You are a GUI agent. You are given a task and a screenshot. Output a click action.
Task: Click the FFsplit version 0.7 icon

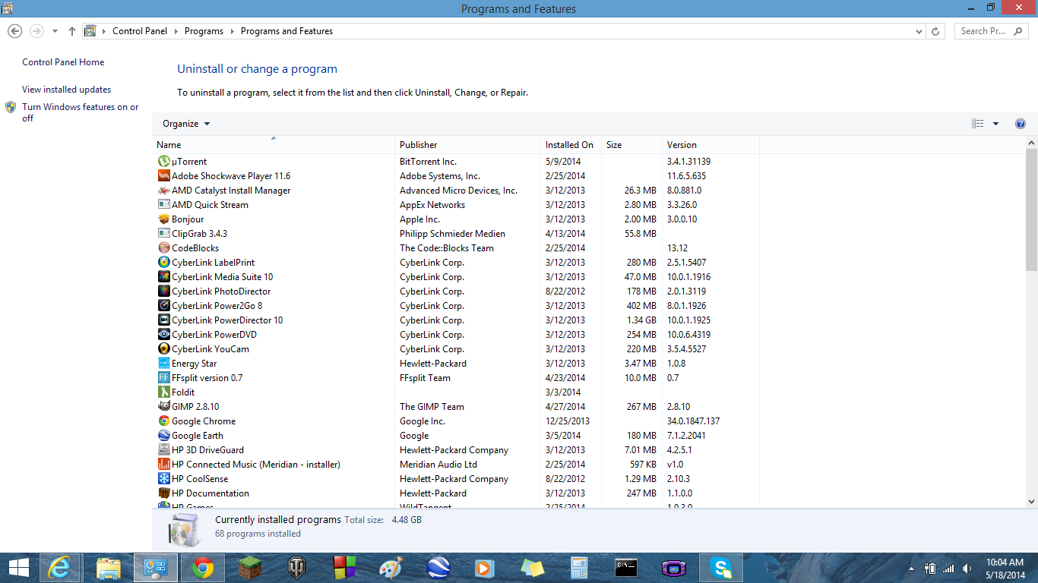[x=163, y=377]
